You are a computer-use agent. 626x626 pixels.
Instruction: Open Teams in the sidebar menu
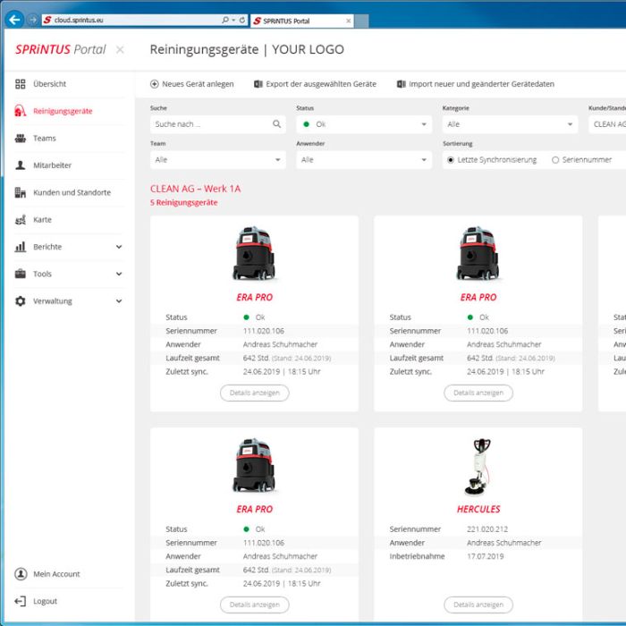click(x=45, y=138)
